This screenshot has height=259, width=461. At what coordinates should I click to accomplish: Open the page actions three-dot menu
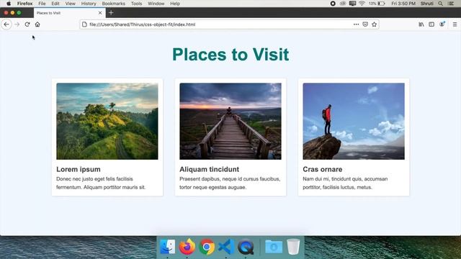point(356,24)
